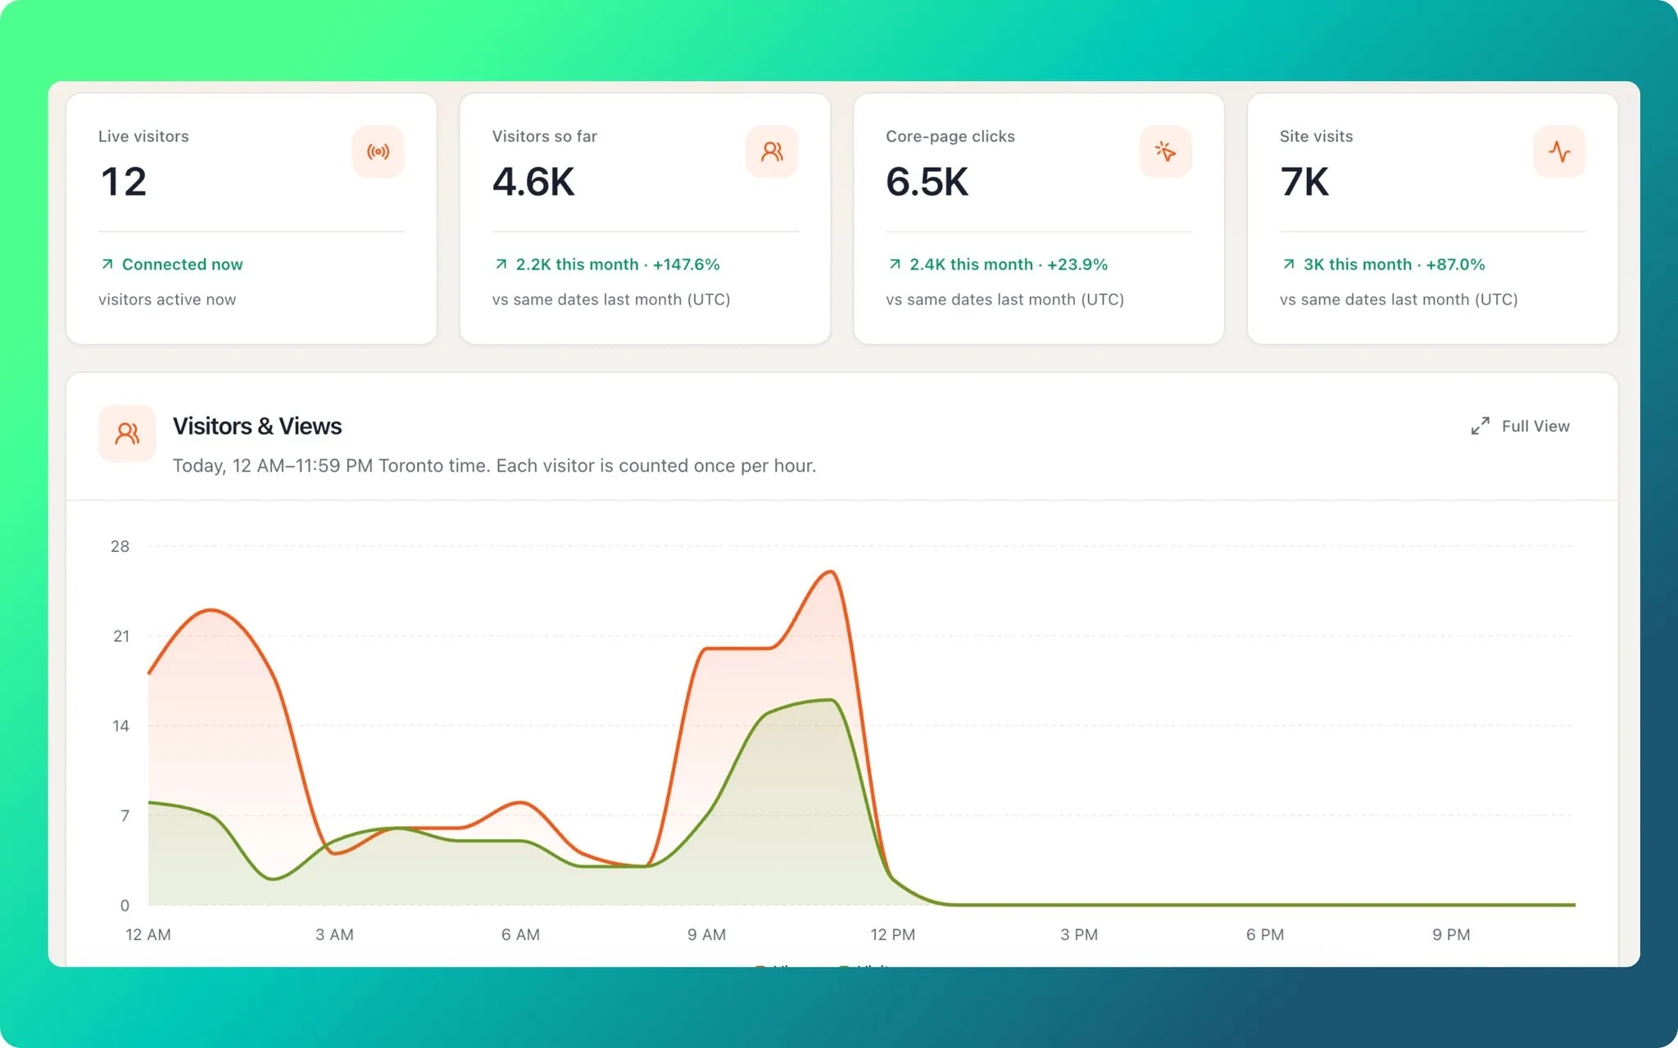
Task: Click the 21 y-axis label
Action: (121, 636)
